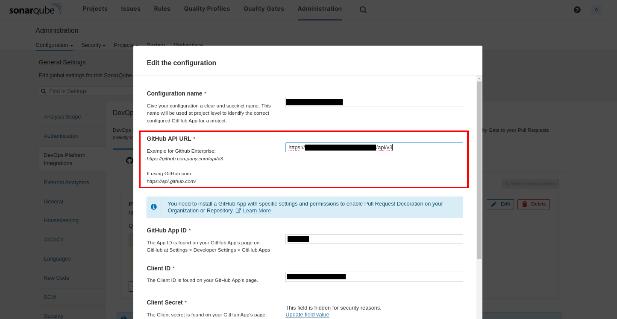Select DevOps Platform Integrations category
Viewport: 617px width, 319px height.
[x=65, y=159]
